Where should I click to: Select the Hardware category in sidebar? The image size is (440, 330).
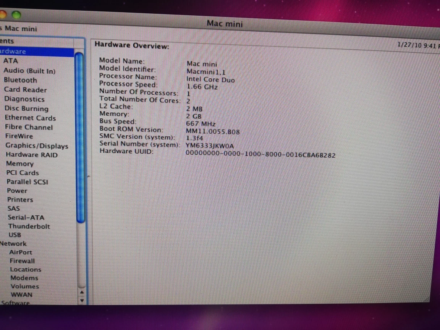(37, 52)
